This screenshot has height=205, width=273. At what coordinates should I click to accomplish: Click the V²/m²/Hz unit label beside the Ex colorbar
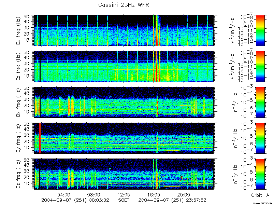[233, 30]
